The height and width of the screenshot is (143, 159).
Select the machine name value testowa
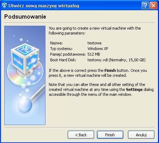(94, 43)
